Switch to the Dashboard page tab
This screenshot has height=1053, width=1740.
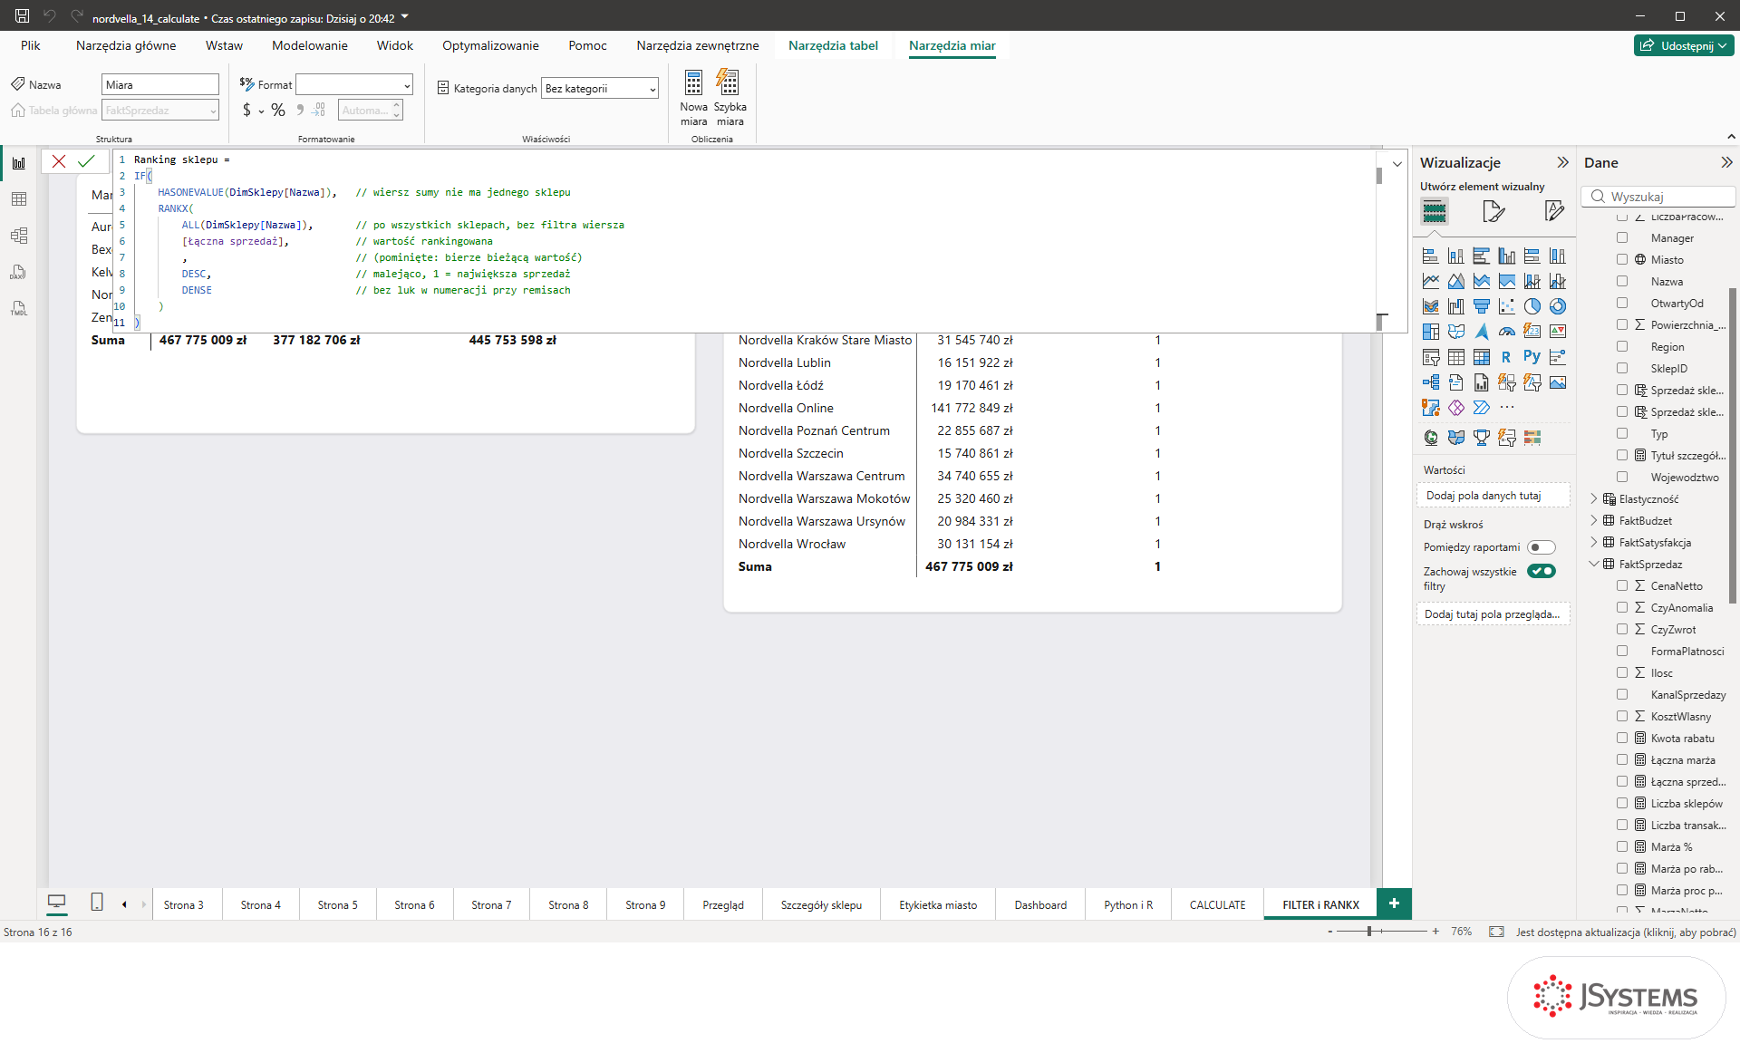1040,904
